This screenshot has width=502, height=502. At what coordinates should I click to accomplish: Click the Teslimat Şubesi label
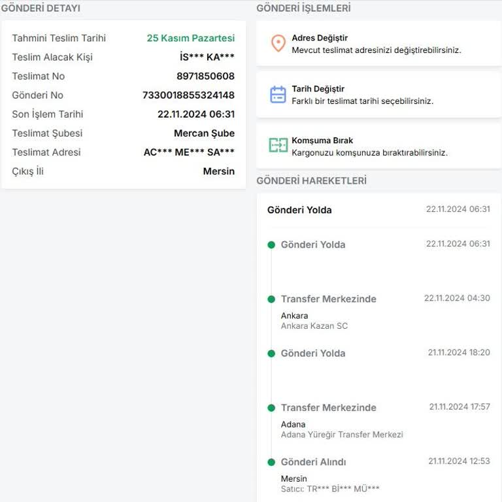(47, 133)
